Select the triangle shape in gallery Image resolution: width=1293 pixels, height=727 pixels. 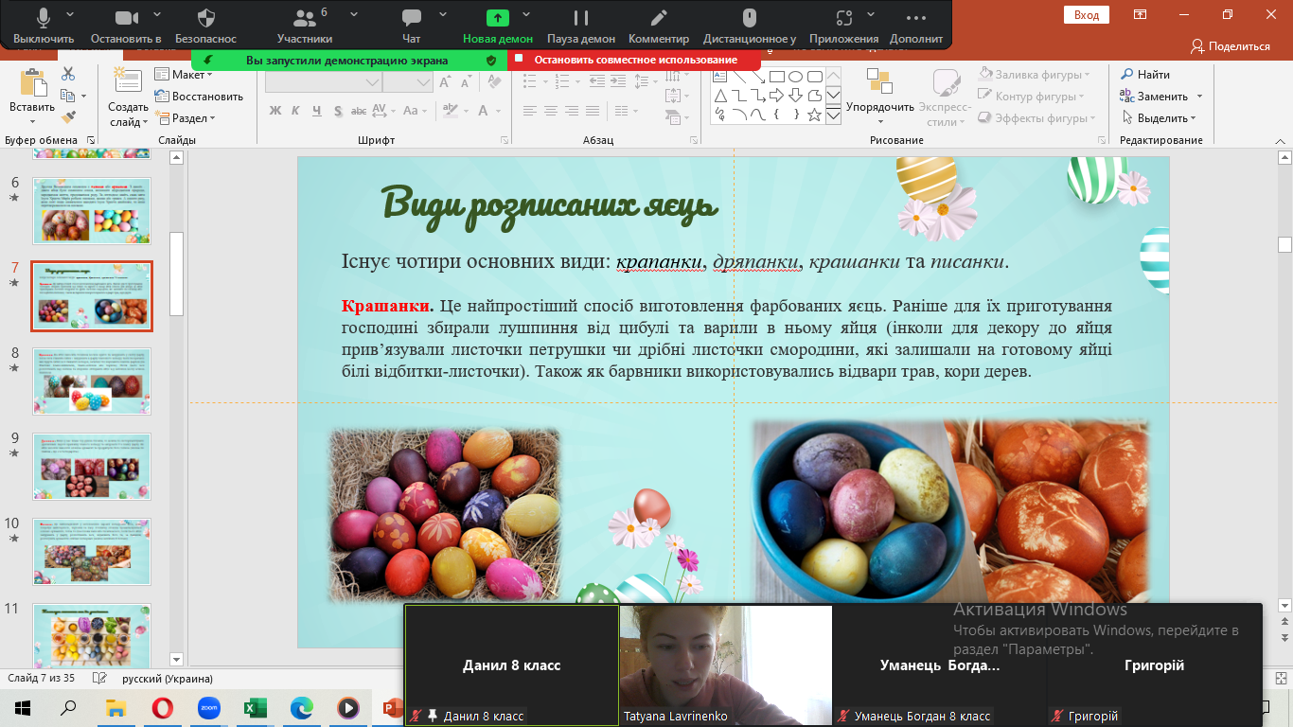(720, 96)
